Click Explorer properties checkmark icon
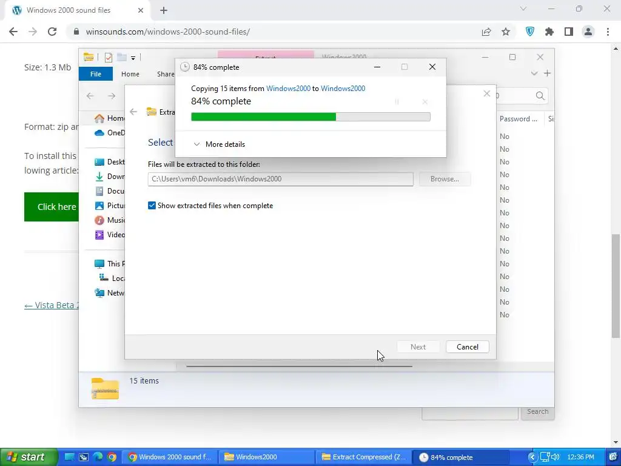Screen dimensions: 621x466 click(108, 58)
